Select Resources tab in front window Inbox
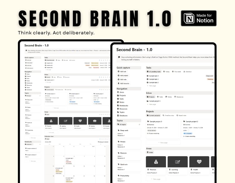 179,97
